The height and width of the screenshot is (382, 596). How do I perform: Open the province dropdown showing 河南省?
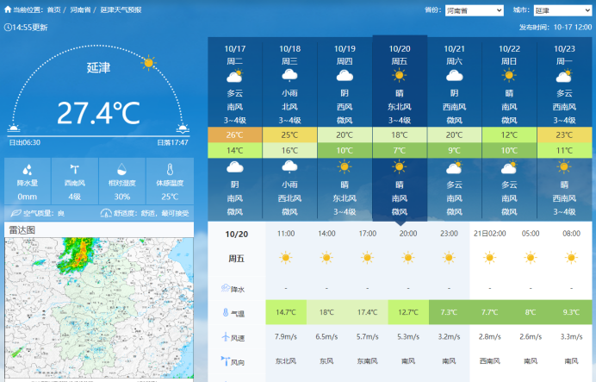[x=474, y=10]
